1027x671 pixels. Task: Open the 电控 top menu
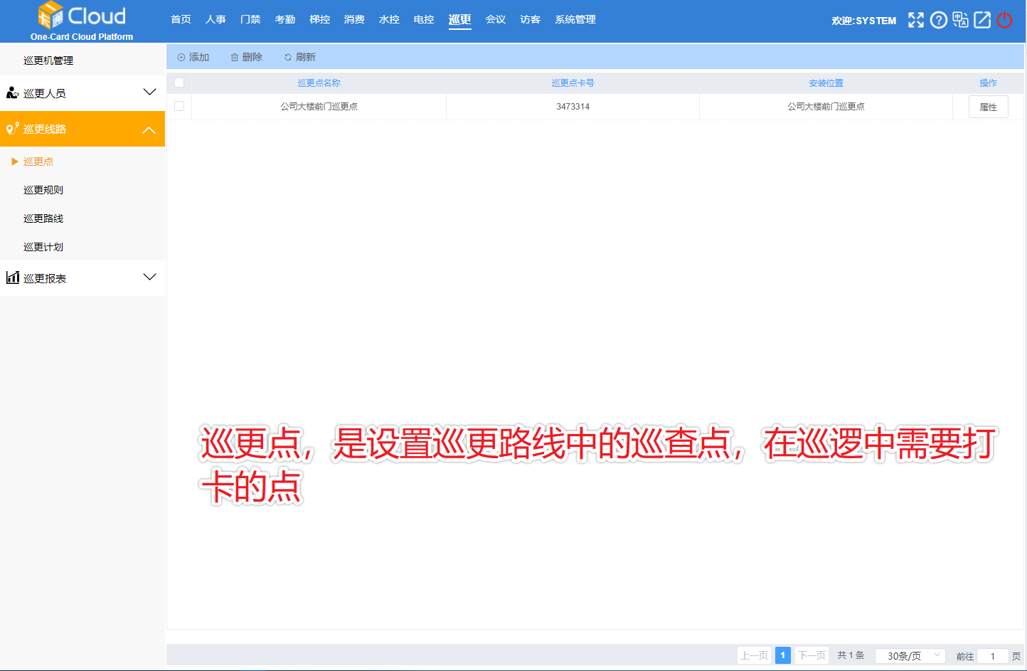[424, 19]
